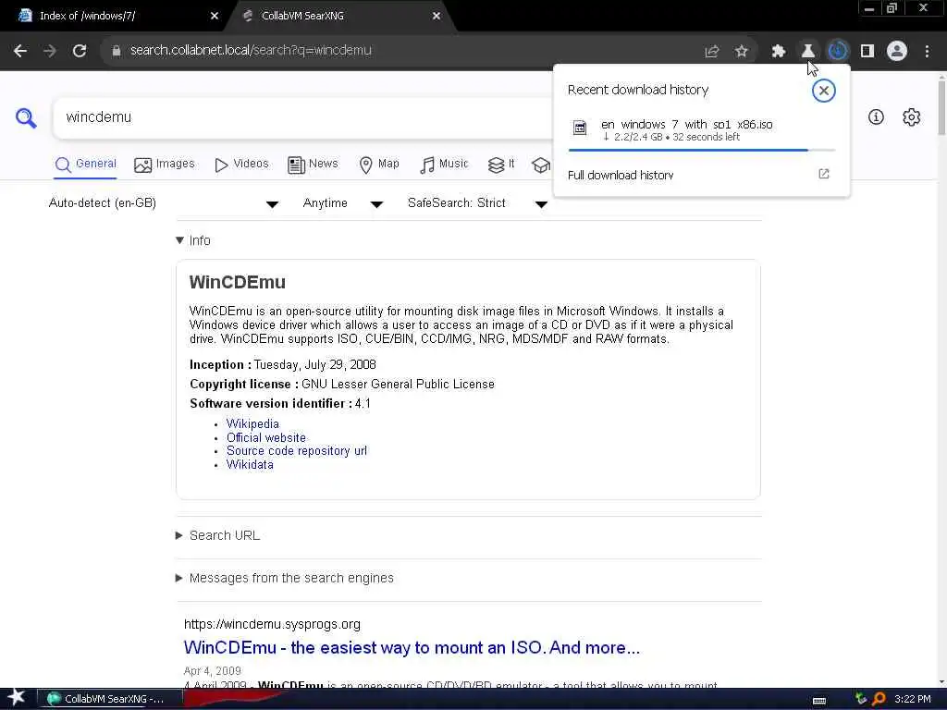This screenshot has width=947, height=710.
Task: Reload the current page
Action: pyautogui.click(x=80, y=51)
